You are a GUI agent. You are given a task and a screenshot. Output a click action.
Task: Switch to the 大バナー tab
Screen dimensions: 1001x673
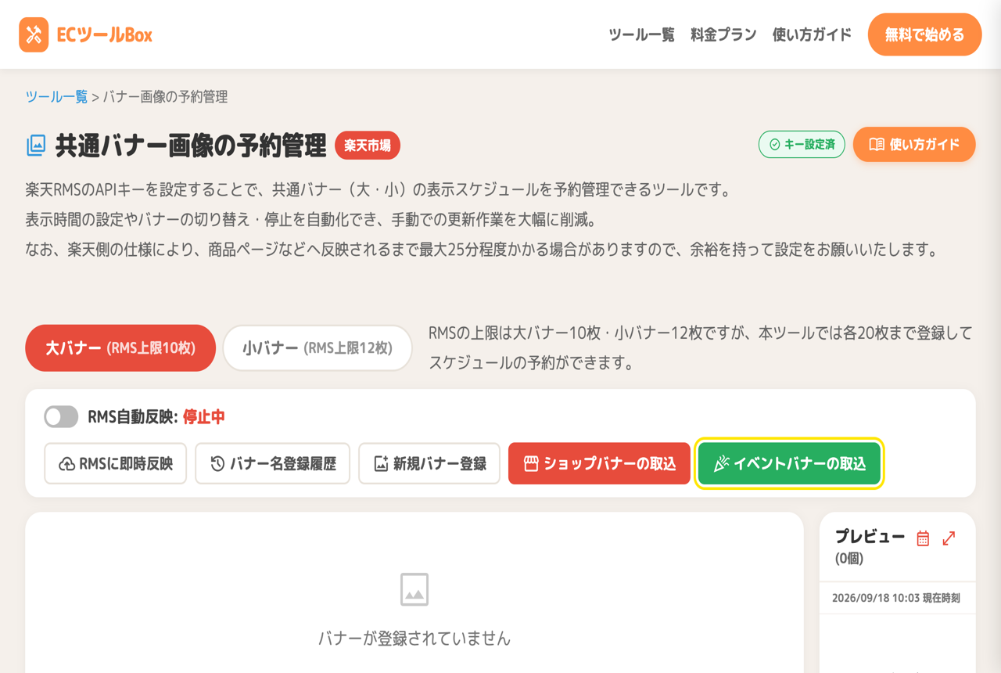pos(120,348)
